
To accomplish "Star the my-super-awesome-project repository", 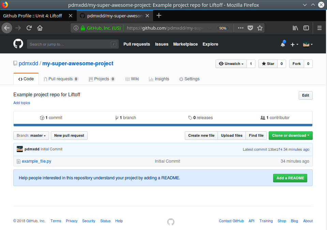I will pyautogui.click(x=268, y=64).
